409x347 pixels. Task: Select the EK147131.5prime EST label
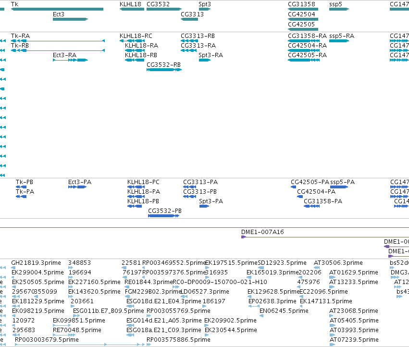tap(326, 301)
